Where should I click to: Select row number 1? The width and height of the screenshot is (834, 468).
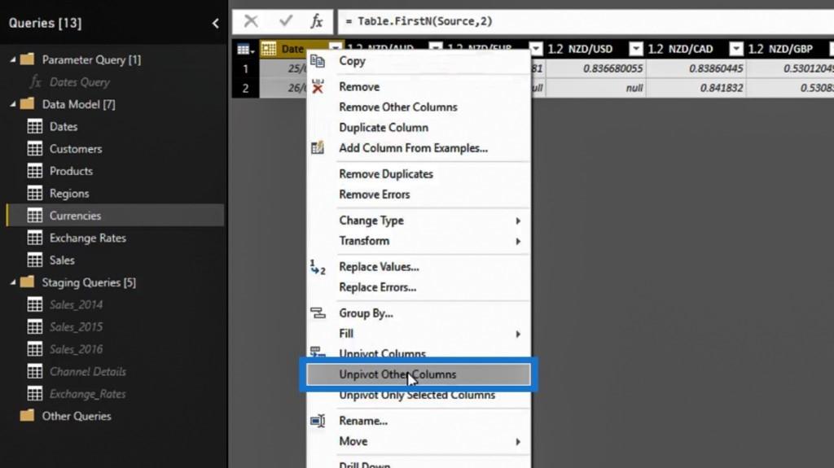pyautogui.click(x=246, y=68)
